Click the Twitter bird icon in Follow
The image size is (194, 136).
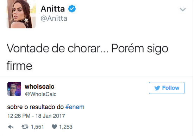[x=157, y=88]
